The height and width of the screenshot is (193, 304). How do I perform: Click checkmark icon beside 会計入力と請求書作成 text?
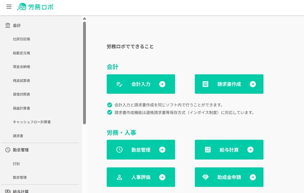(x=109, y=105)
